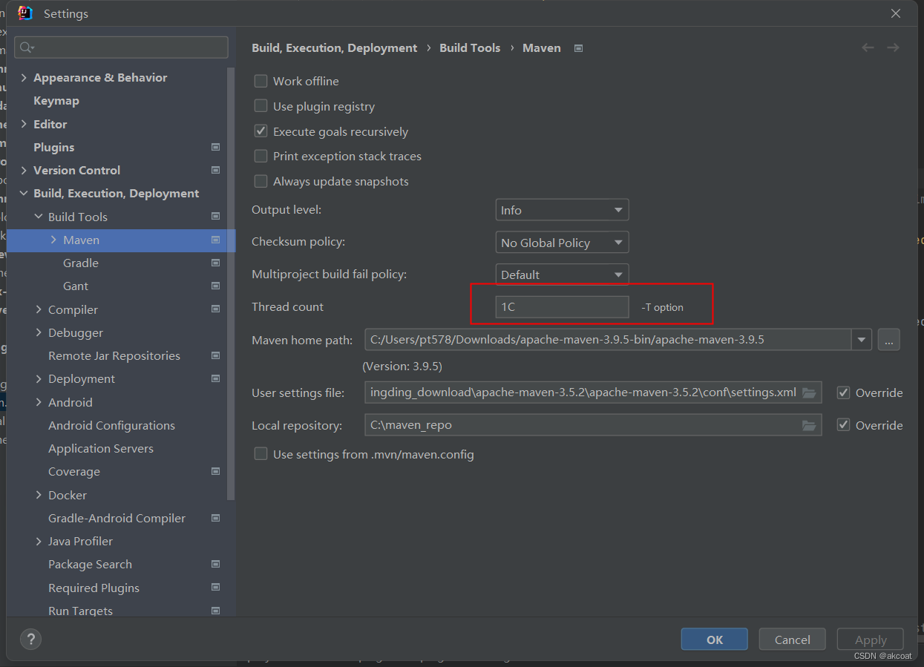Open the Maven home path dropdown arrow
The width and height of the screenshot is (924, 667).
click(x=861, y=340)
